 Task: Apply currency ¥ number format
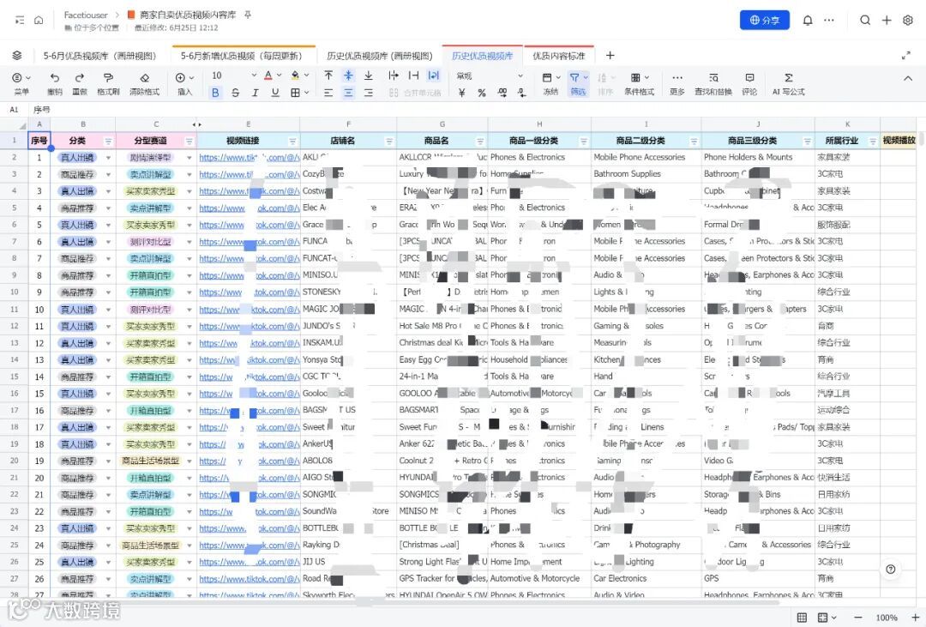pyautogui.click(x=462, y=92)
